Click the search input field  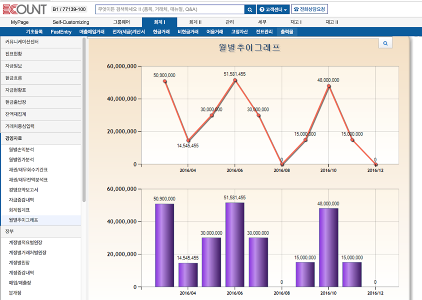(x=170, y=9)
